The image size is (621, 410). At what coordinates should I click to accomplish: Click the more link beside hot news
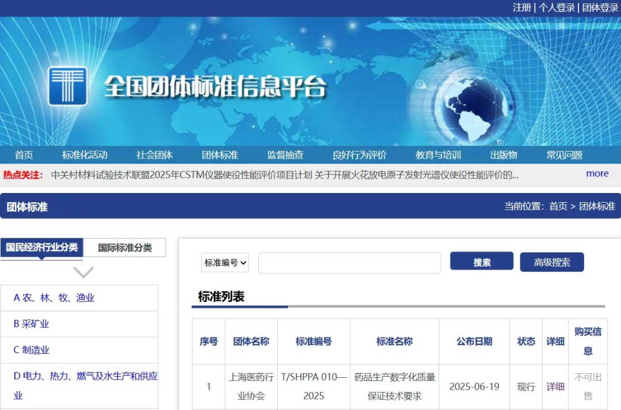597,173
